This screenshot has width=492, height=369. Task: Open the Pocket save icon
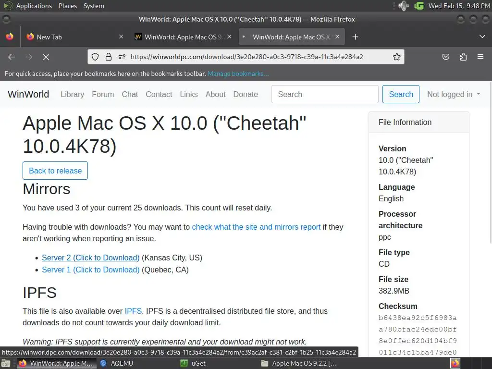click(445, 57)
